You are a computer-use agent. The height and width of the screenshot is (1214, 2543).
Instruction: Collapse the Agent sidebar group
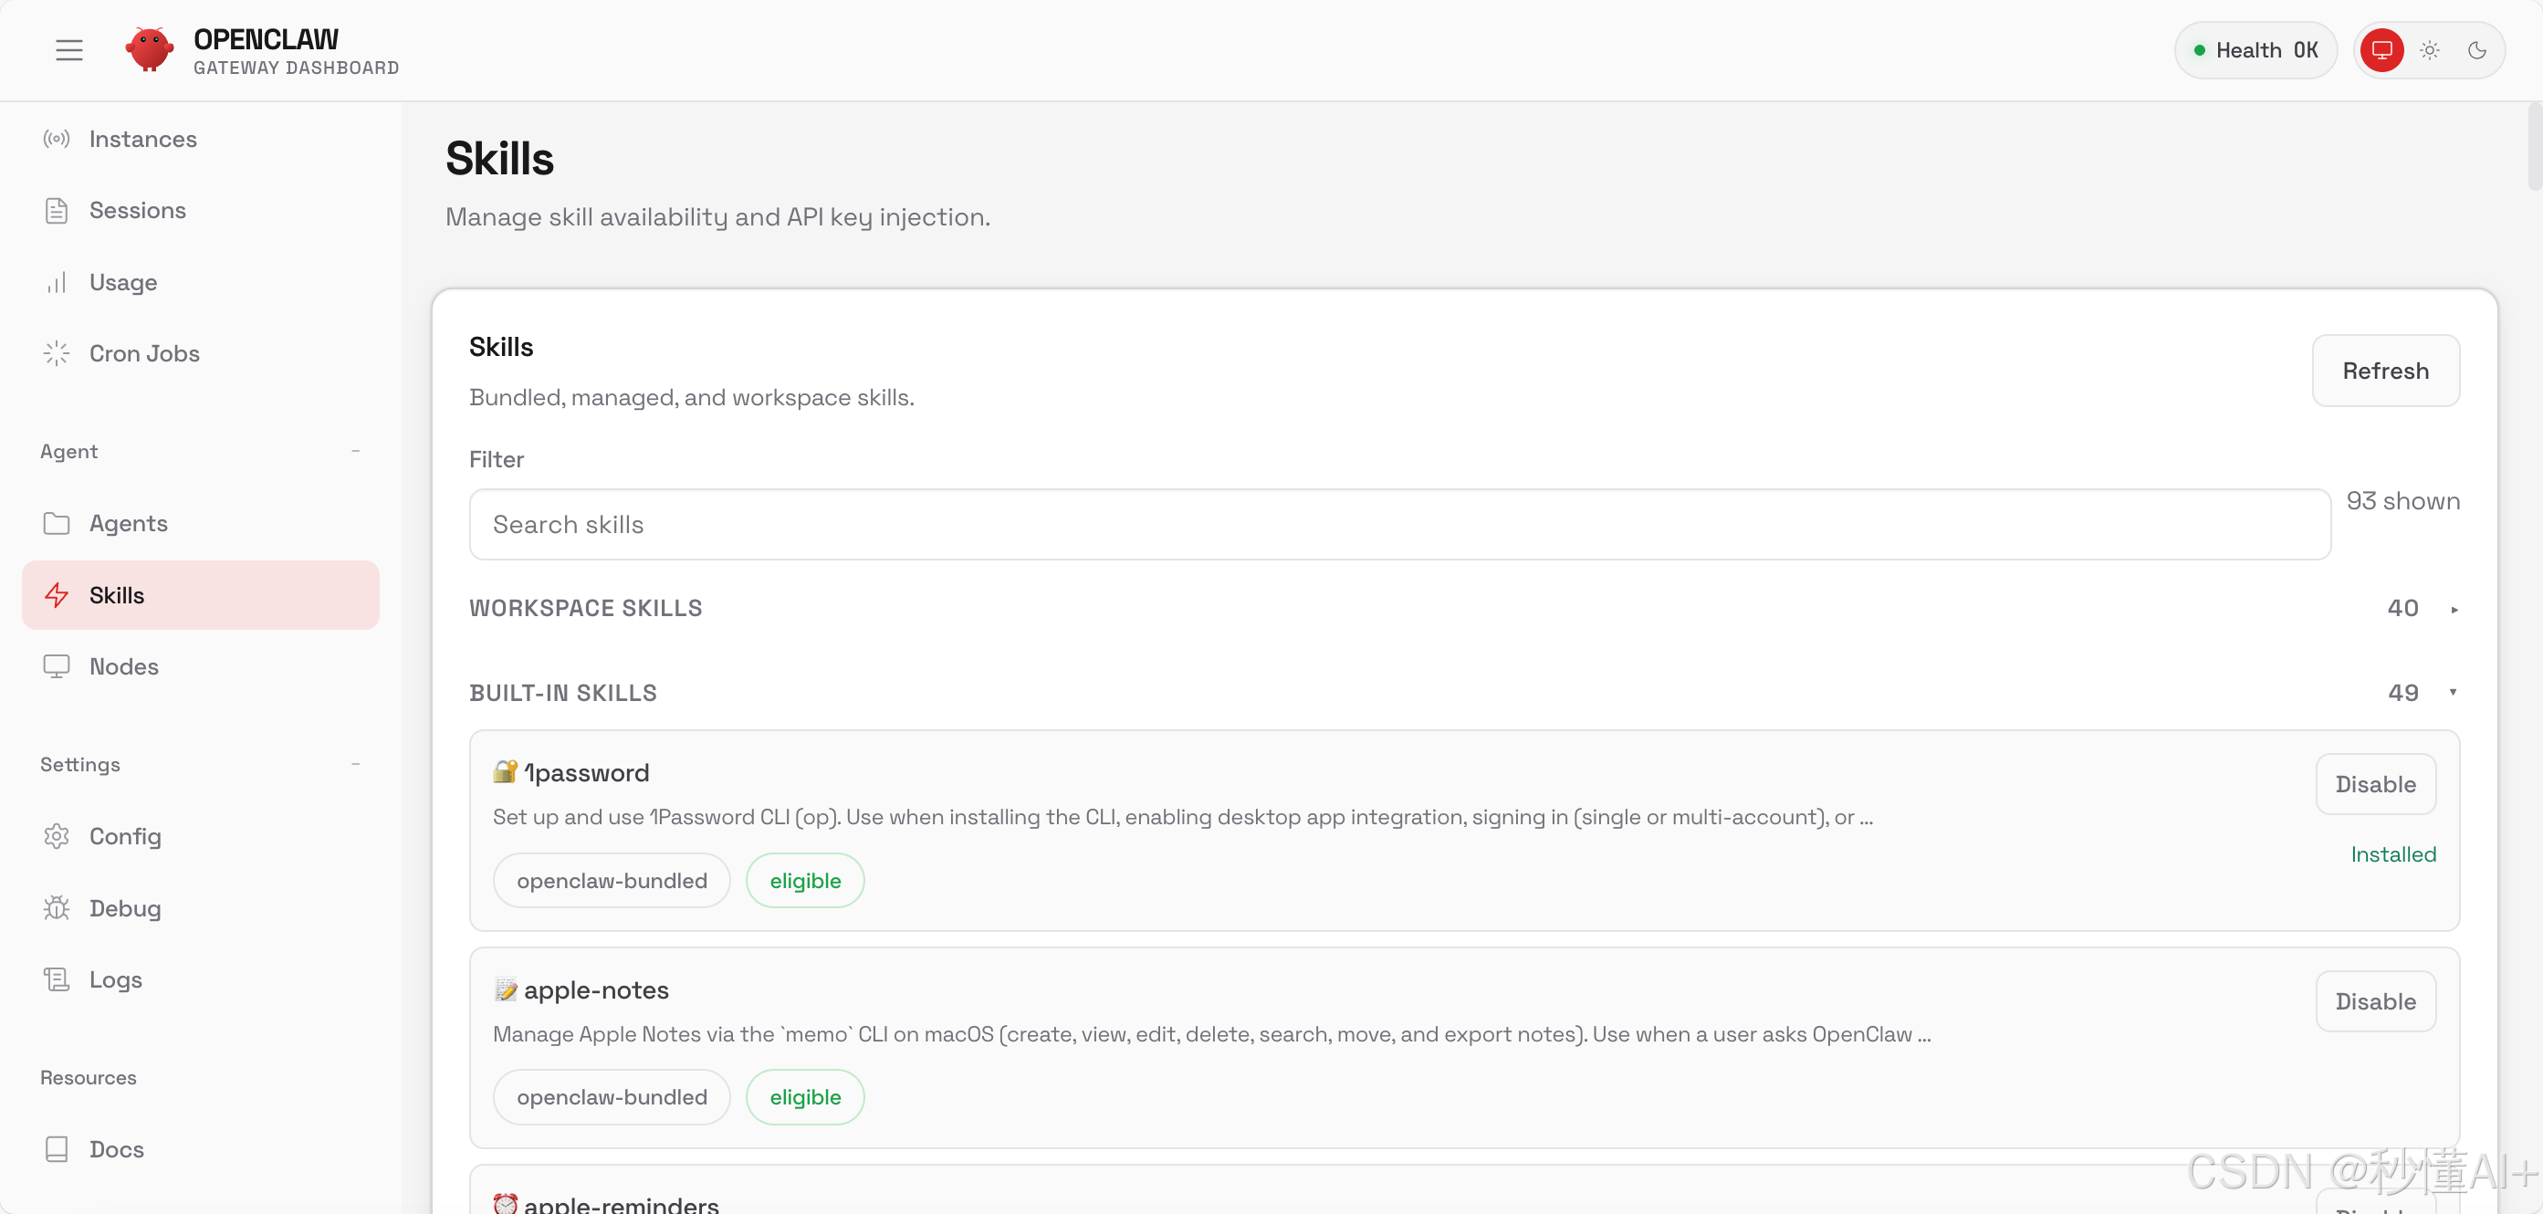[355, 451]
